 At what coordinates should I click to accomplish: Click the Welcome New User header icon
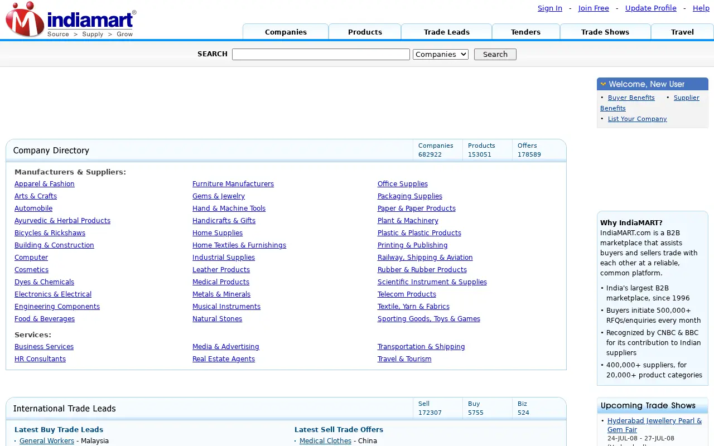click(603, 84)
